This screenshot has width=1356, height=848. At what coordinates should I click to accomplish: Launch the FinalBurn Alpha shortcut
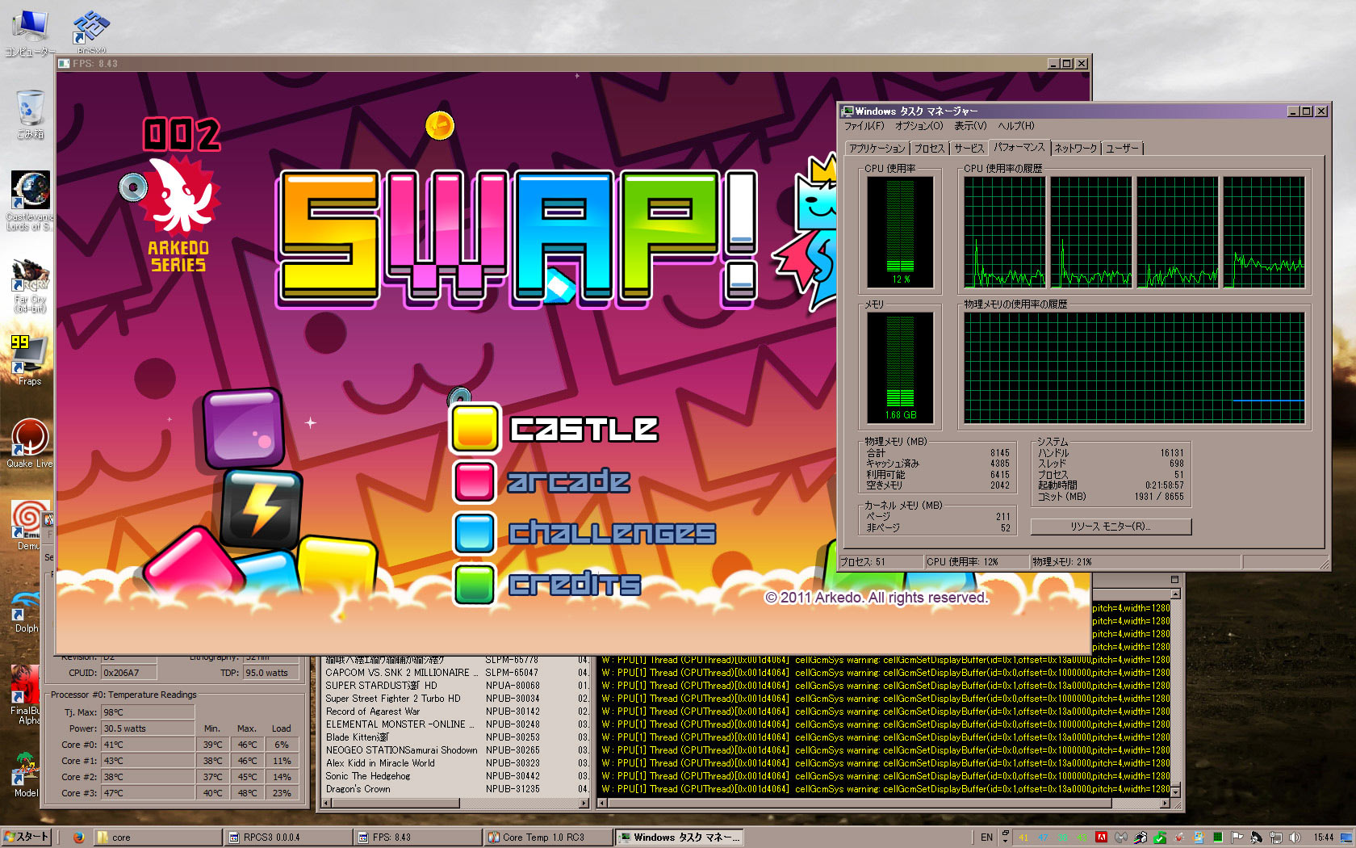(26, 695)
